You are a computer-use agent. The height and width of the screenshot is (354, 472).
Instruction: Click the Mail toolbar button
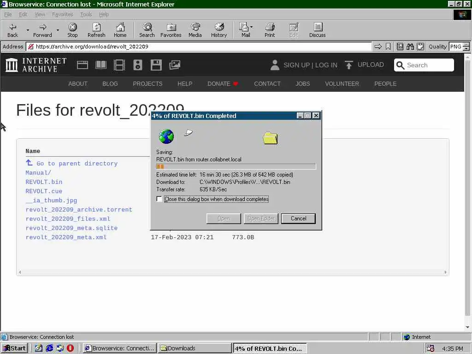[245, 30]
